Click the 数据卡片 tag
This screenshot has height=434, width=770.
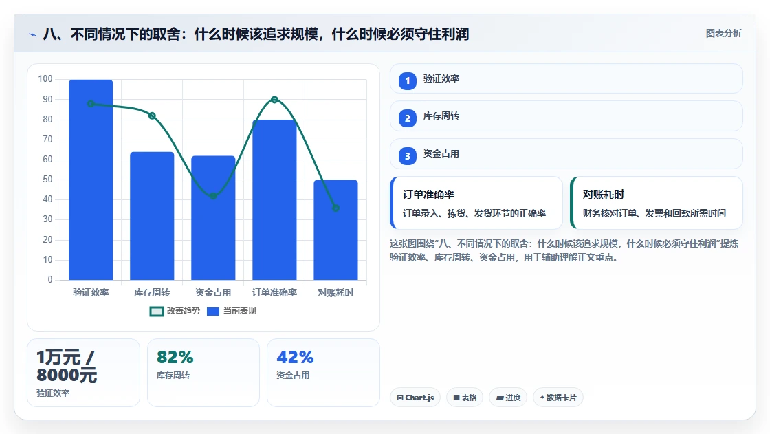click(558, 398)
